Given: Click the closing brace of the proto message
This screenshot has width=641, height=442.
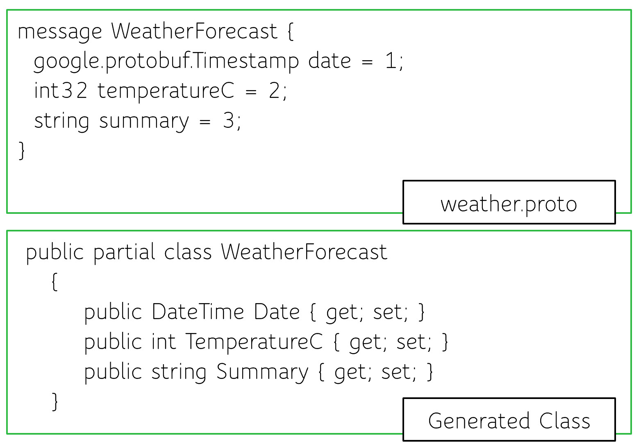Looking at the screenshot, I should point(22,150).
